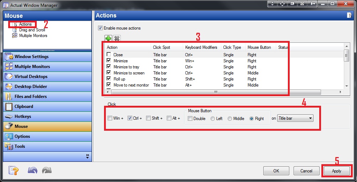Expand sidebar with double-chevron button

87,156
